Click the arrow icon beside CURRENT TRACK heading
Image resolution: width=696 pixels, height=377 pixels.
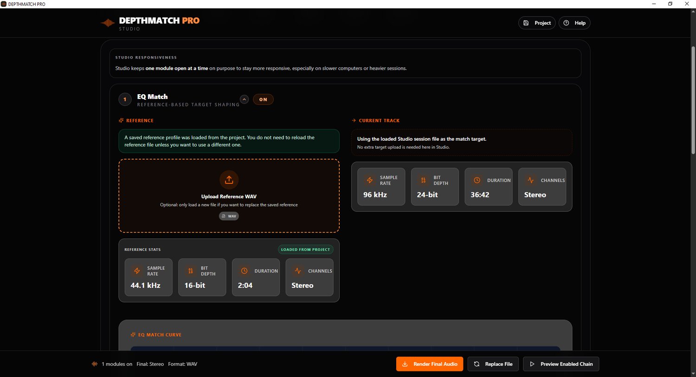(x=354, y=121)
